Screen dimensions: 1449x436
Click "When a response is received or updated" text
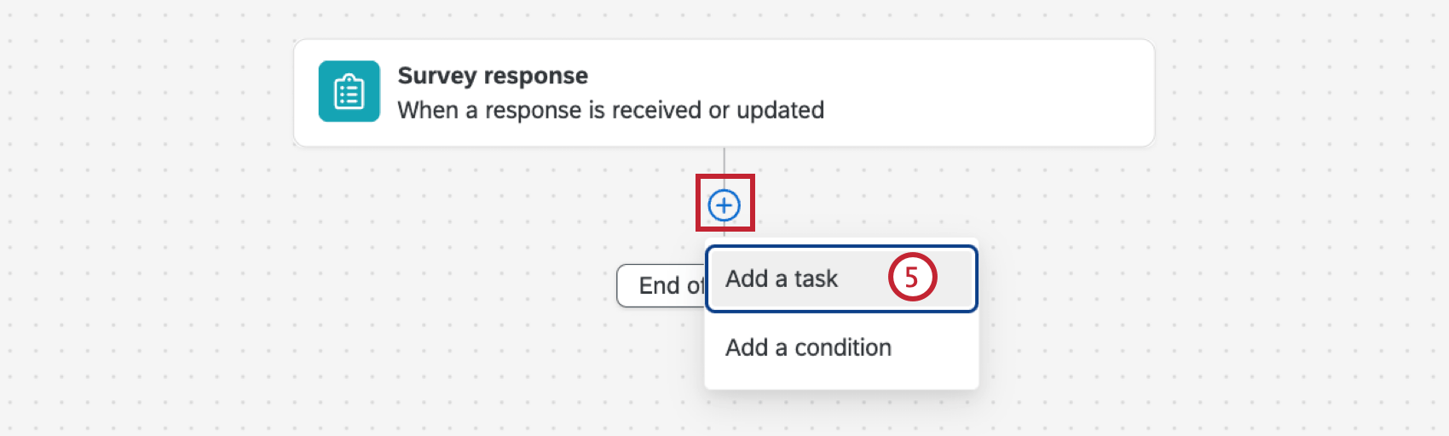[610, 111]
